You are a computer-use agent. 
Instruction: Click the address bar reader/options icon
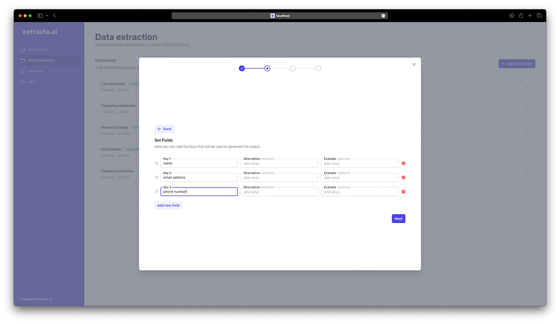click(x=383, y=16)
